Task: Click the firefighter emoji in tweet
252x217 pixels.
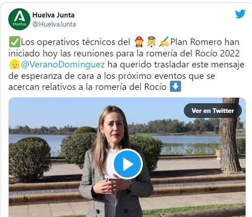Action: 139,42
